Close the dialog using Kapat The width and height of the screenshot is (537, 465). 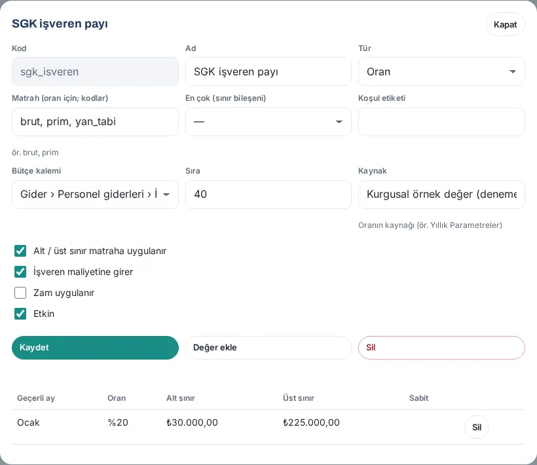pos(505,24)
